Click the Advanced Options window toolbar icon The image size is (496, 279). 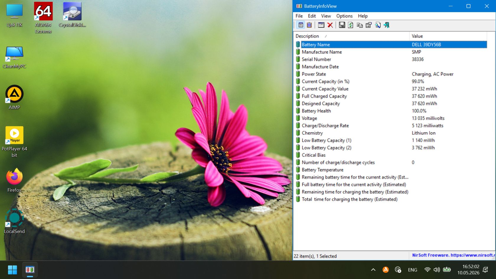point(321,25)
